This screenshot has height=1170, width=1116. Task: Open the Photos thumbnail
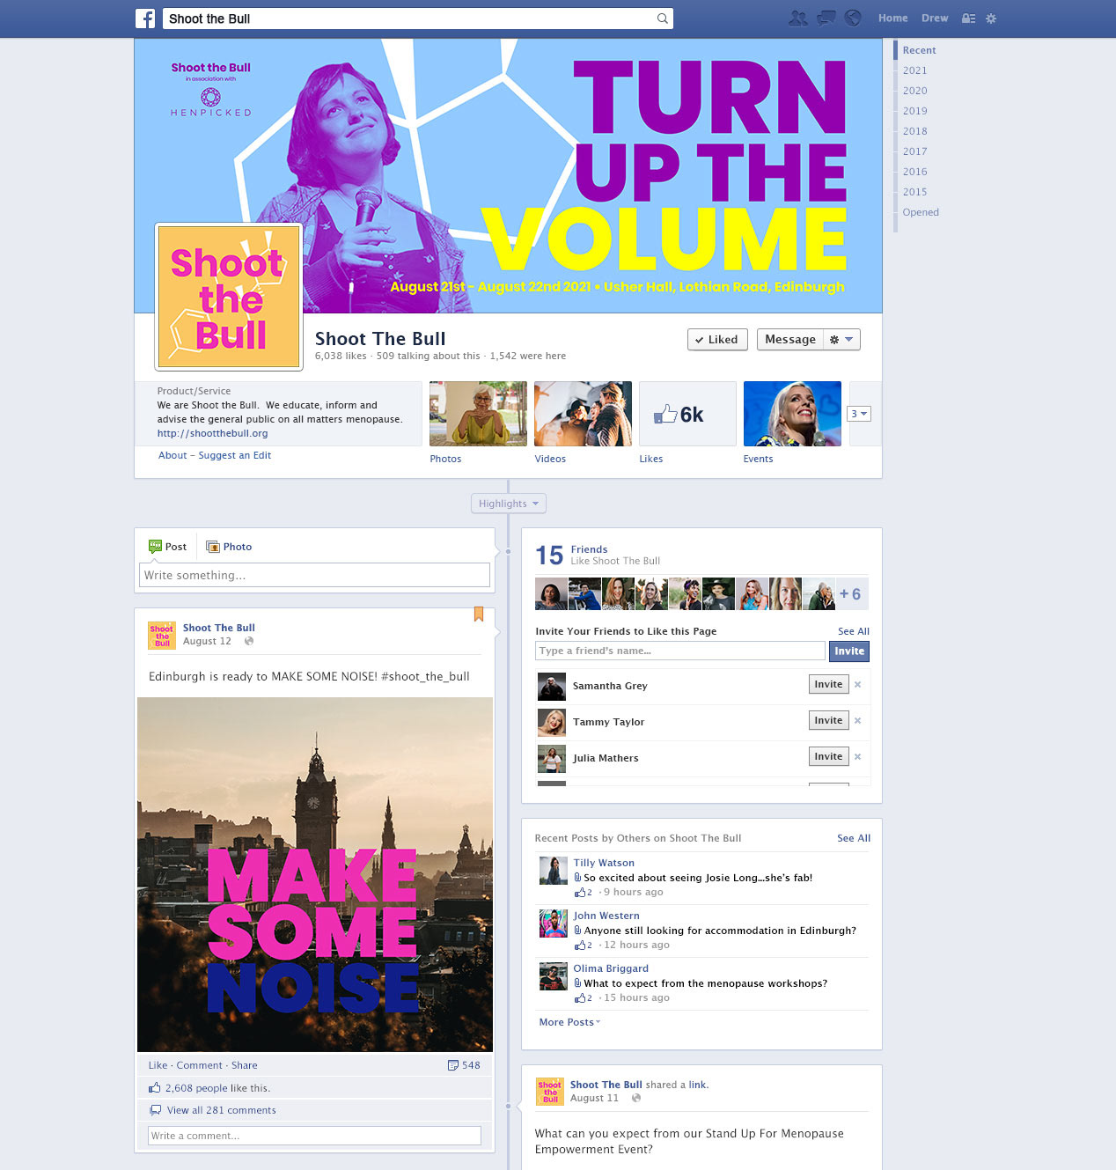[x=478, y=414]
